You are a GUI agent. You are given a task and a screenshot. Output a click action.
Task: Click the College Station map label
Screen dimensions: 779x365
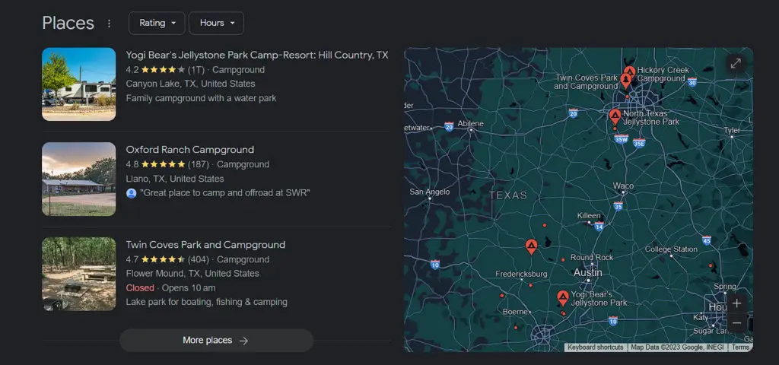pyautogui.click(x=671, y=249)
